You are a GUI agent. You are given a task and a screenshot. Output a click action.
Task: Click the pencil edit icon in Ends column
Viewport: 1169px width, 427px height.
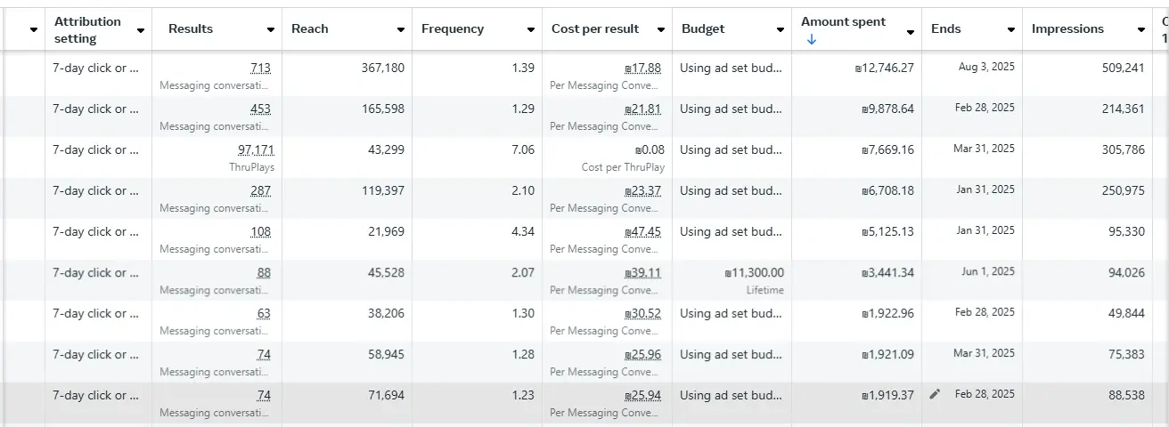pyautogui.click(x=935, y=394)
